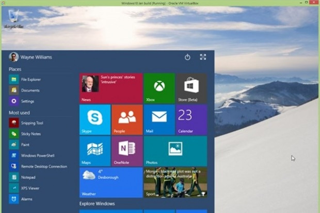Screen dimensions: 320x213
Task: Open XPS Viewer icon
Action: click(x=14, y=188)
